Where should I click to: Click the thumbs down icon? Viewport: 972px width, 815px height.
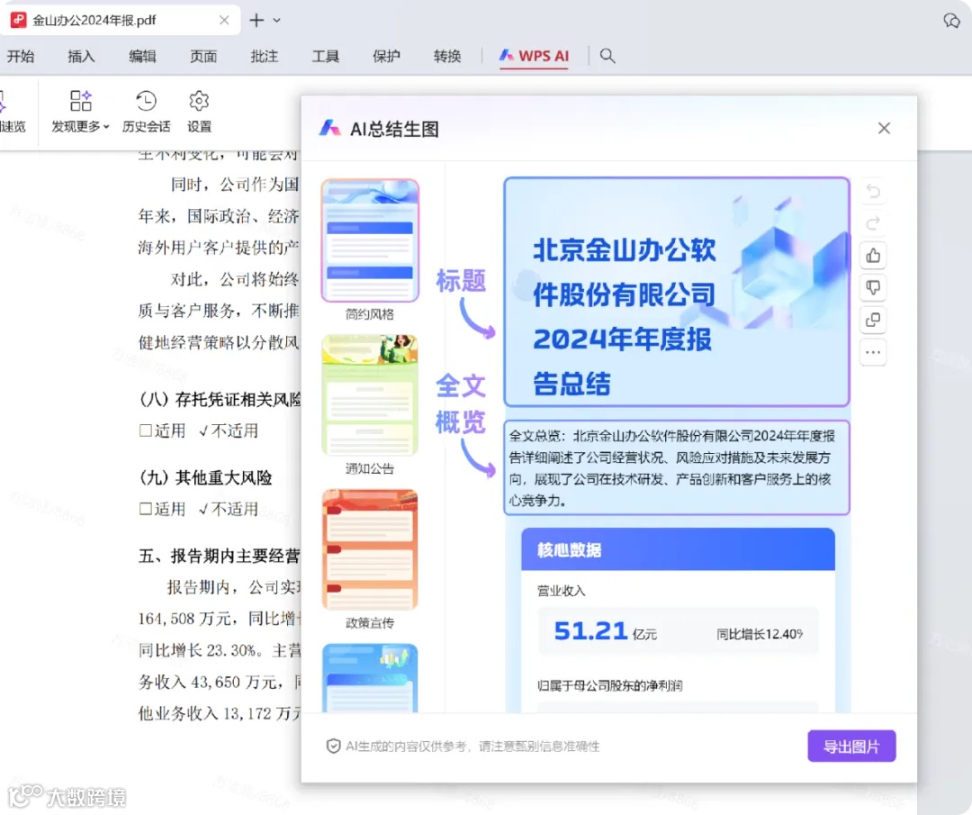(x=873, y=288)
